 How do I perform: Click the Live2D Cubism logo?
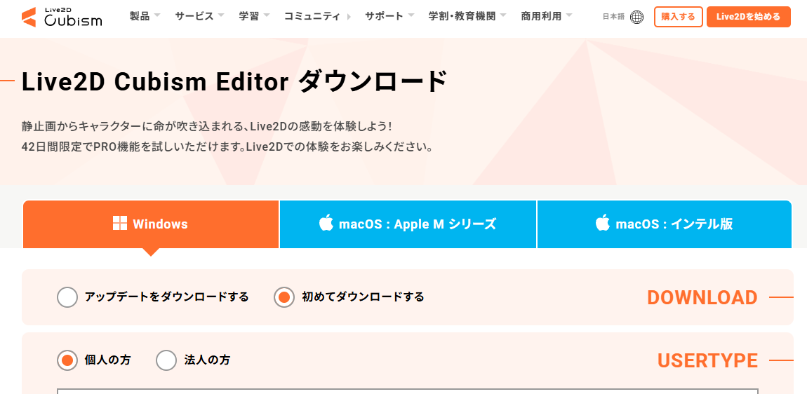click(62, 17)
